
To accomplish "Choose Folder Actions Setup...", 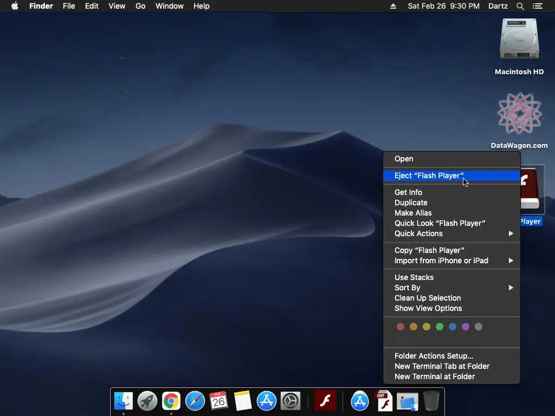I will (x=451, y=356).
